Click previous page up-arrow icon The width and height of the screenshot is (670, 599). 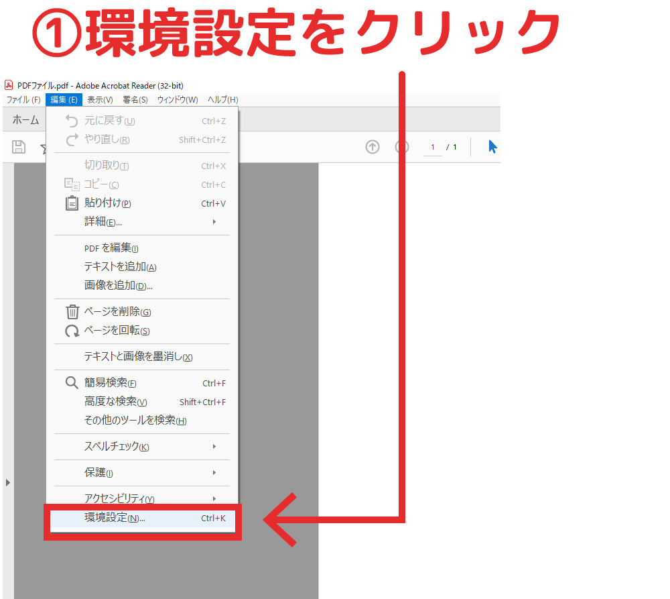point(372,147)
